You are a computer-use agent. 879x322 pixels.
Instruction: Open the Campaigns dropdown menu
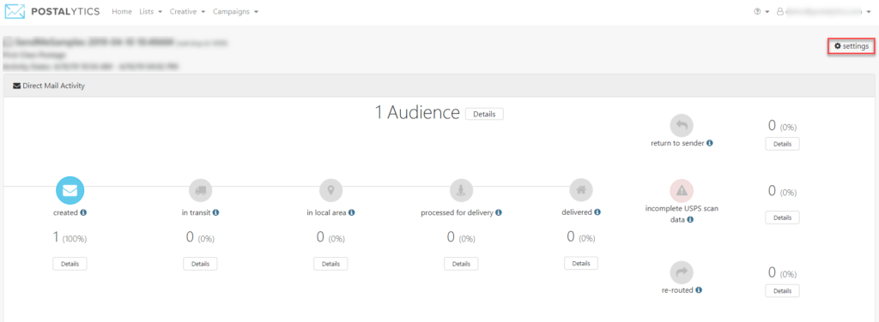click(x=235, y=12)
